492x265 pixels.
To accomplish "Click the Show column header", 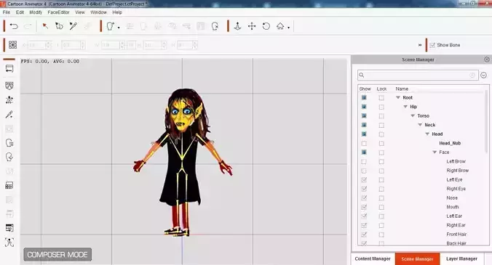I will tap(365, 89).
